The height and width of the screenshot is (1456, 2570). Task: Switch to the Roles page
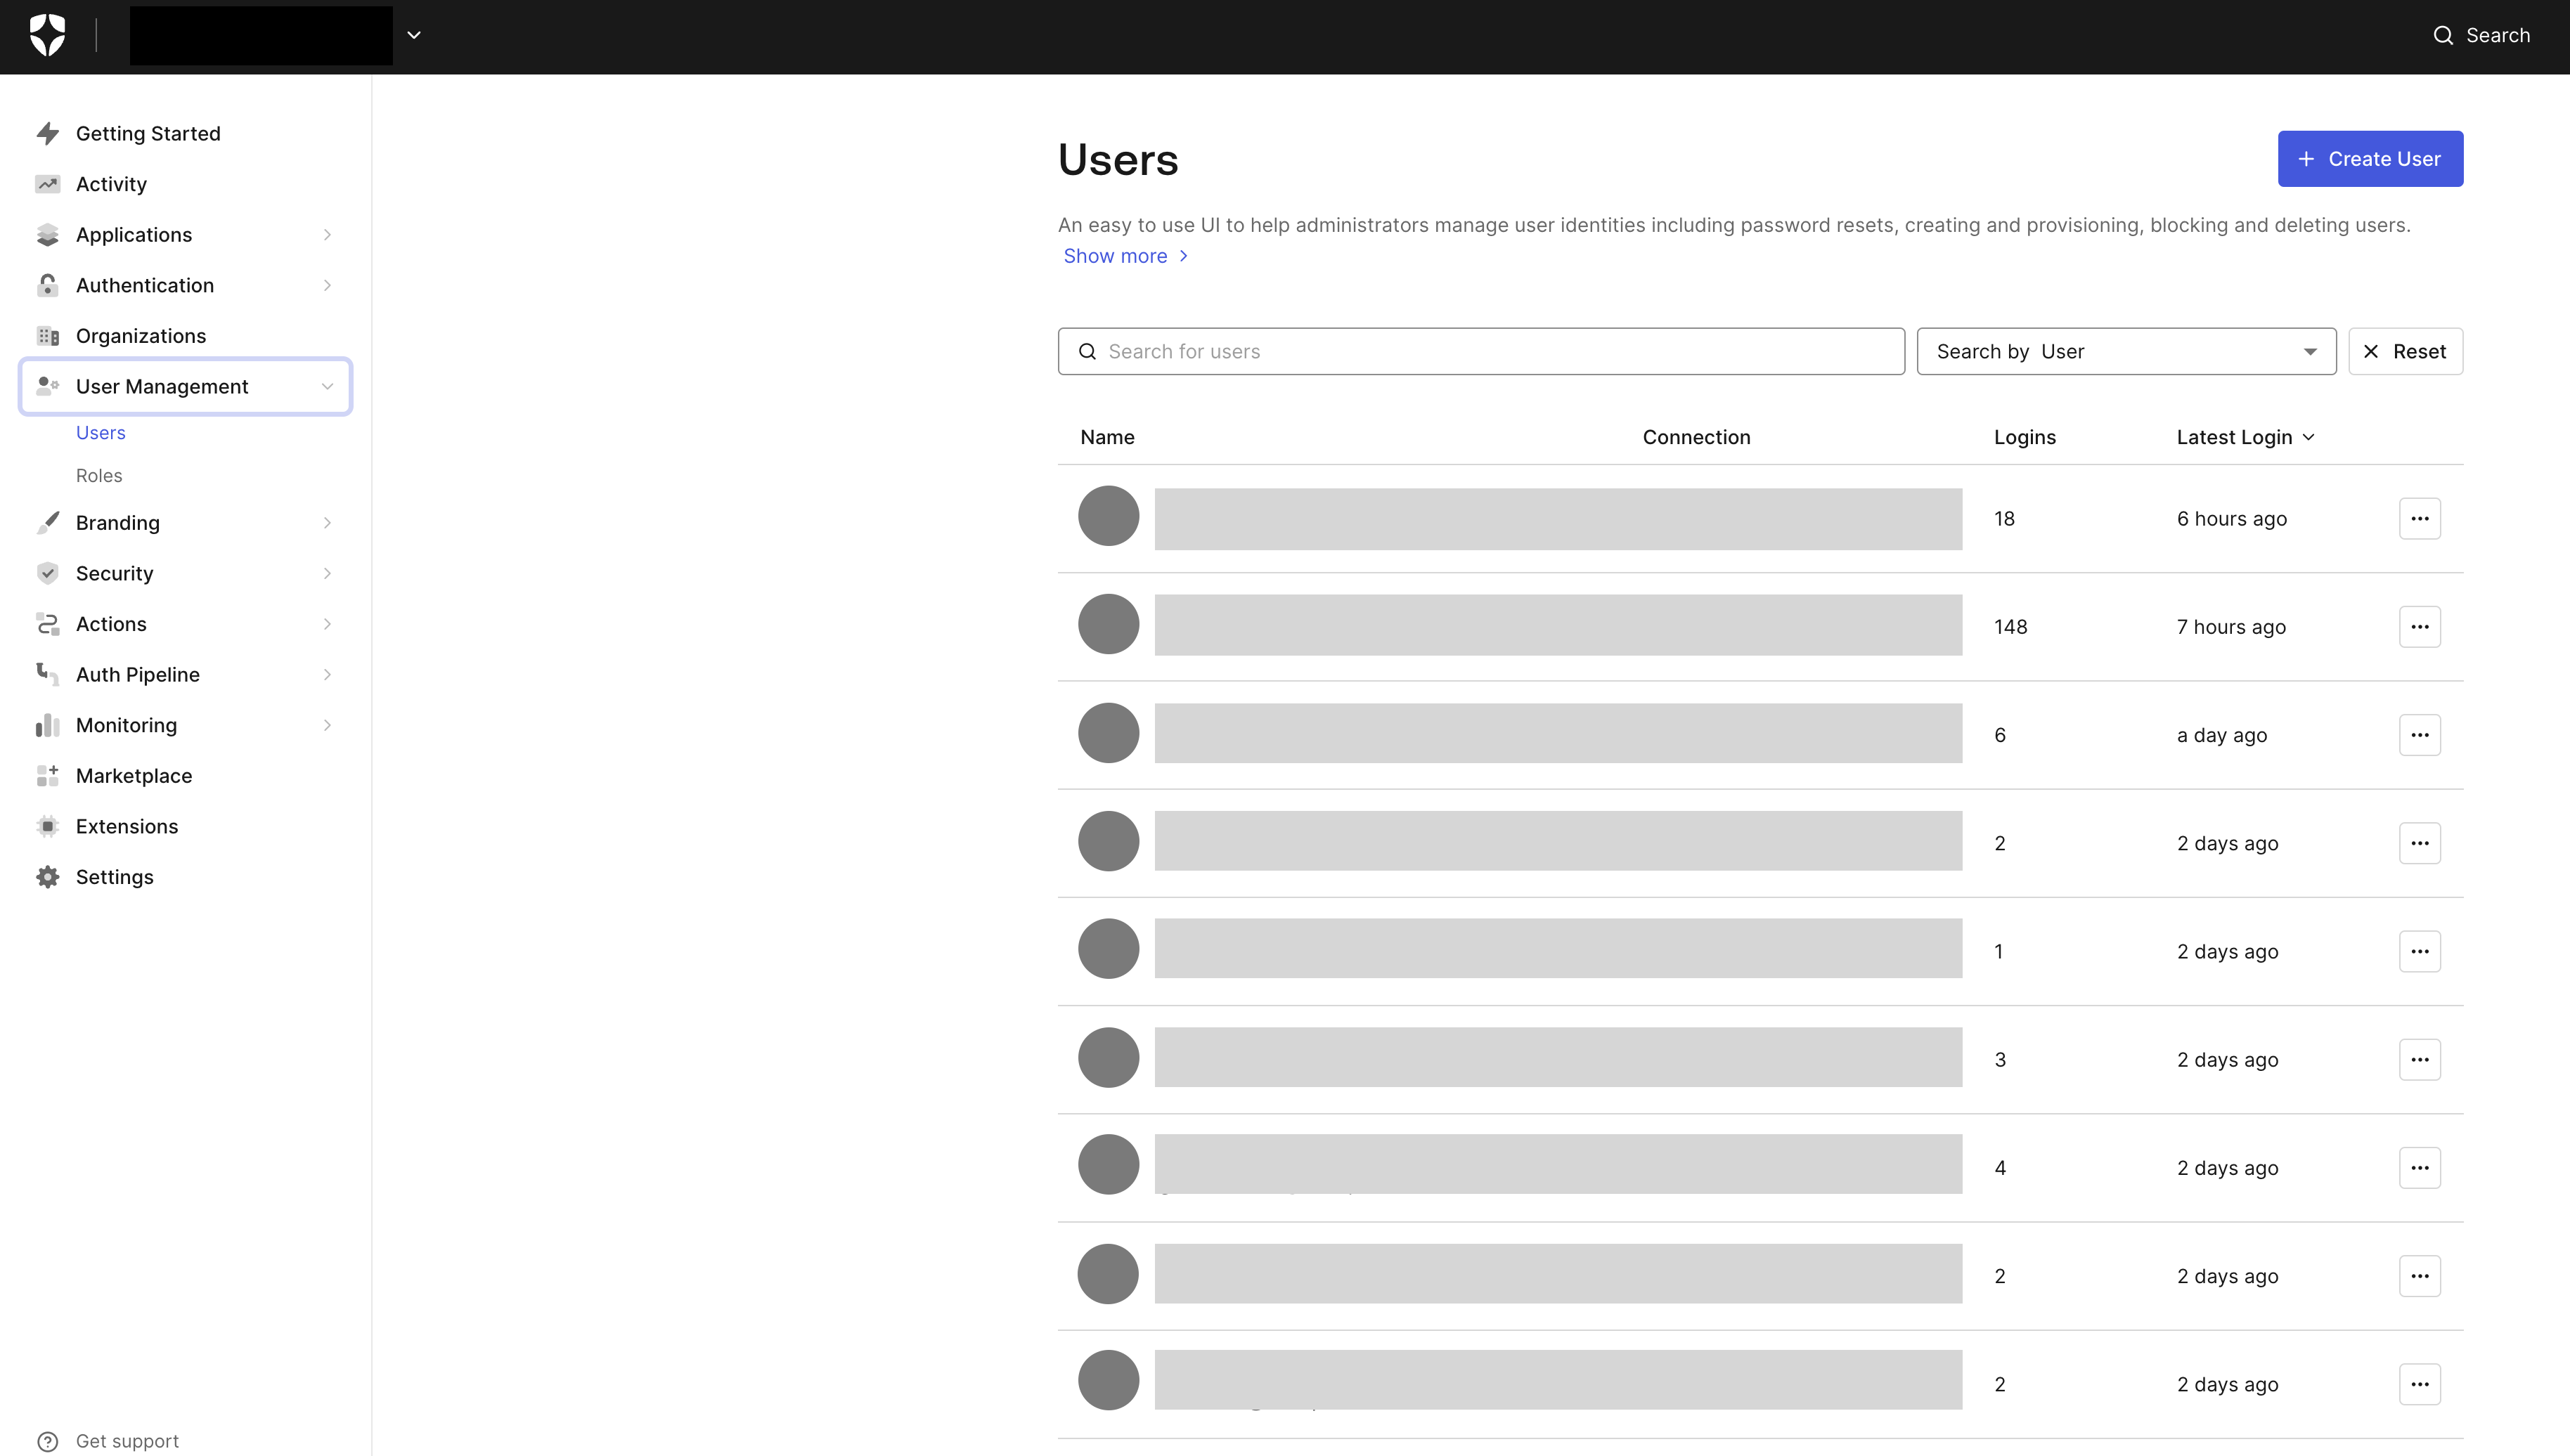98,475
